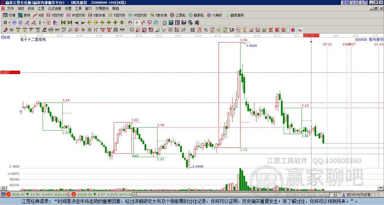The height and width of the screenshot is (205, 384).
Task: Click the circle with horizontal line icon
Action: pos(51,30)
